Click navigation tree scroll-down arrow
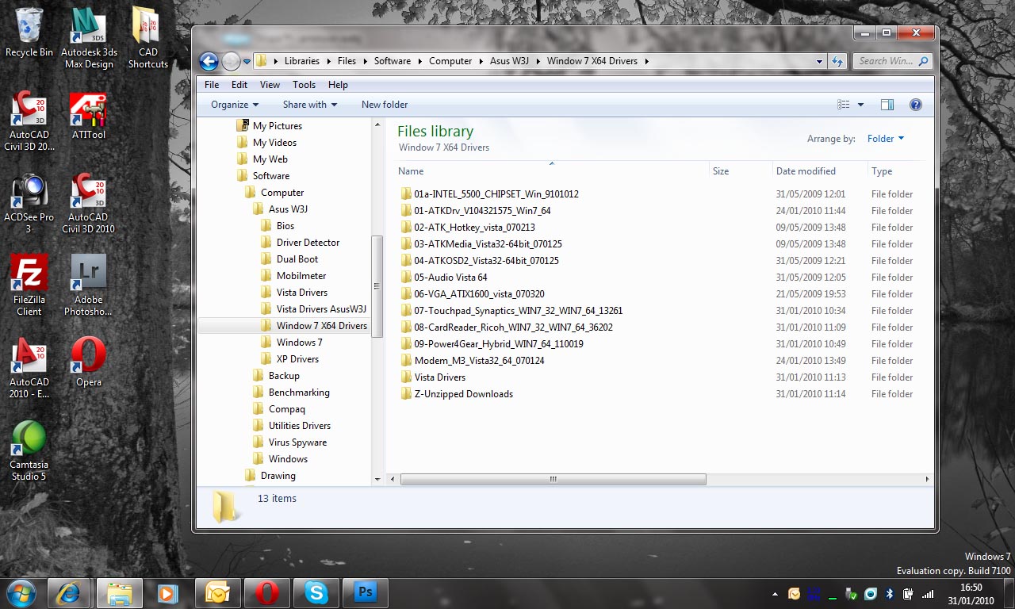 377,480
